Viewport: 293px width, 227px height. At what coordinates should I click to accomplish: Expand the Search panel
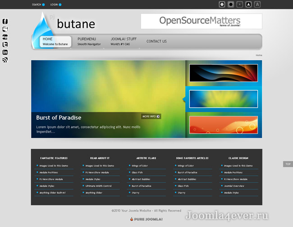coord(38,4)
